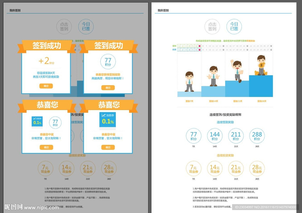Click the 连续投资奖励 subtitle on the white page
The image size is (302, 213).
tap(225, 155)
